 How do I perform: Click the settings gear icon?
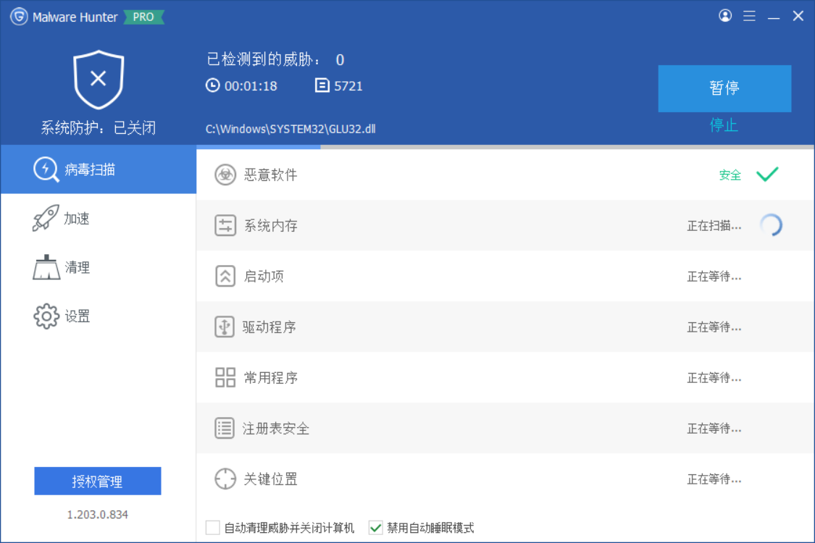46,316
